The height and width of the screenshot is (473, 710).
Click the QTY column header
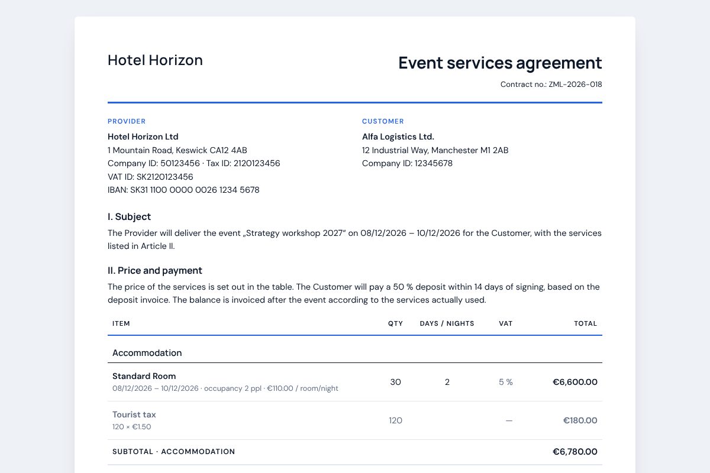coord(395,323)
